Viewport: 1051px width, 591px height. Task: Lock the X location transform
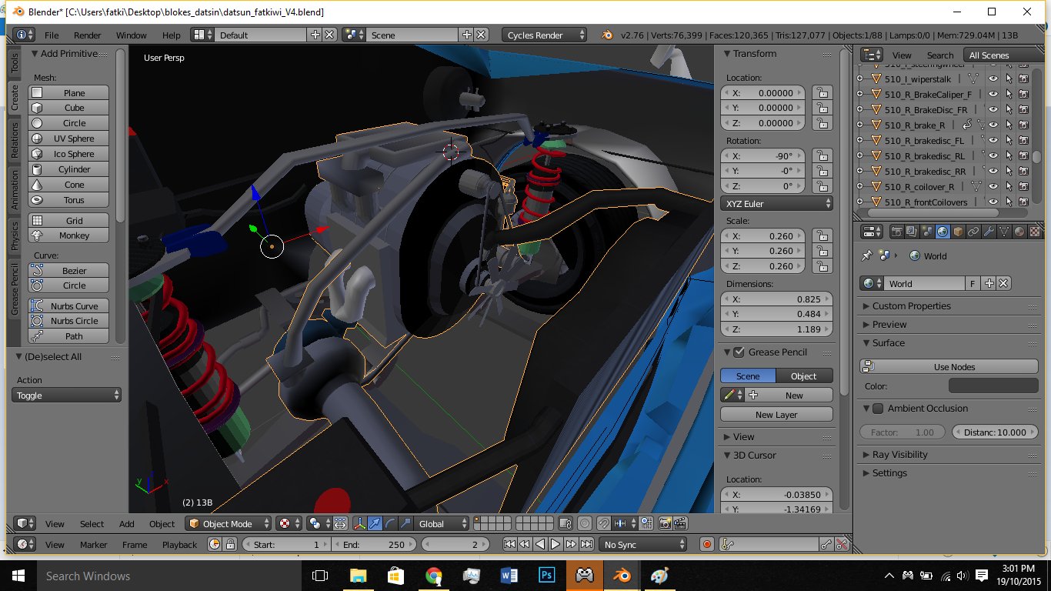click(822, 93)
